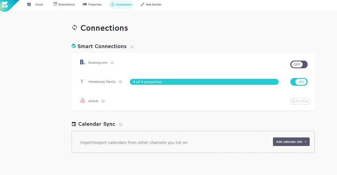Click the Calendar Sync calendar icon

(74, 124)
